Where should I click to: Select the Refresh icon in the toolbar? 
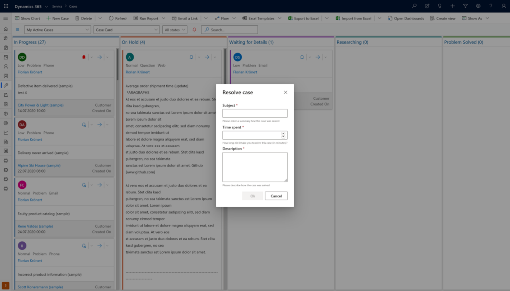pyautogui.click(x=116, y=18)
